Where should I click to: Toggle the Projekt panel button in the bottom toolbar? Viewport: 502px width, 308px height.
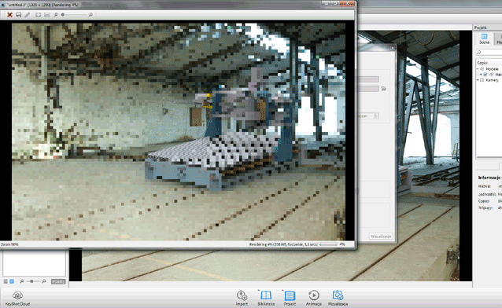290,298
